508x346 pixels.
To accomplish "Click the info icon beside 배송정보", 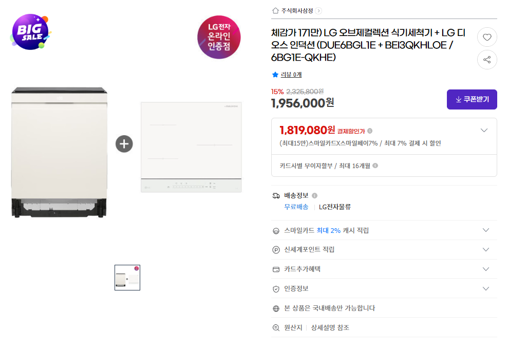I will click(x=314, y=195).
